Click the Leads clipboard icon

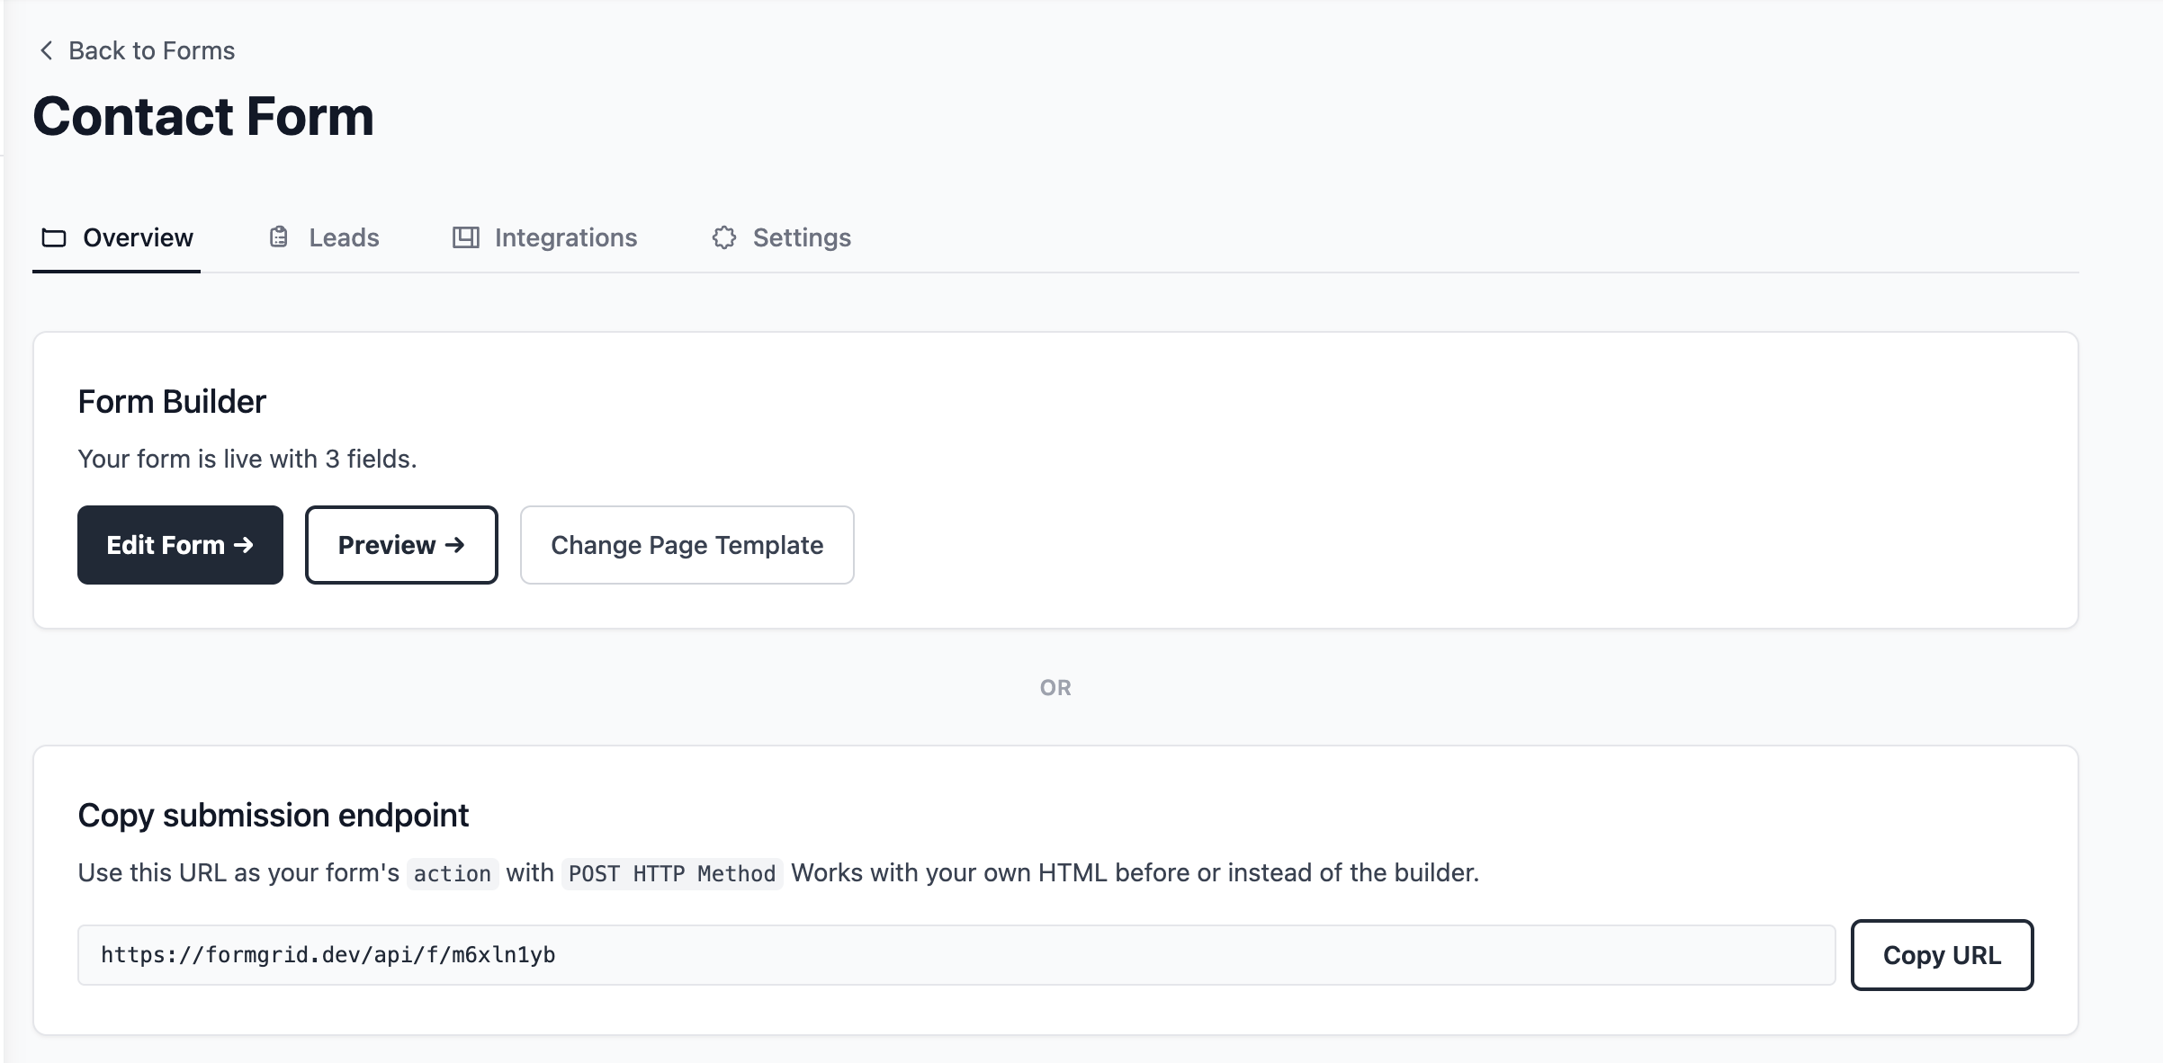click(x=279, y=237)
